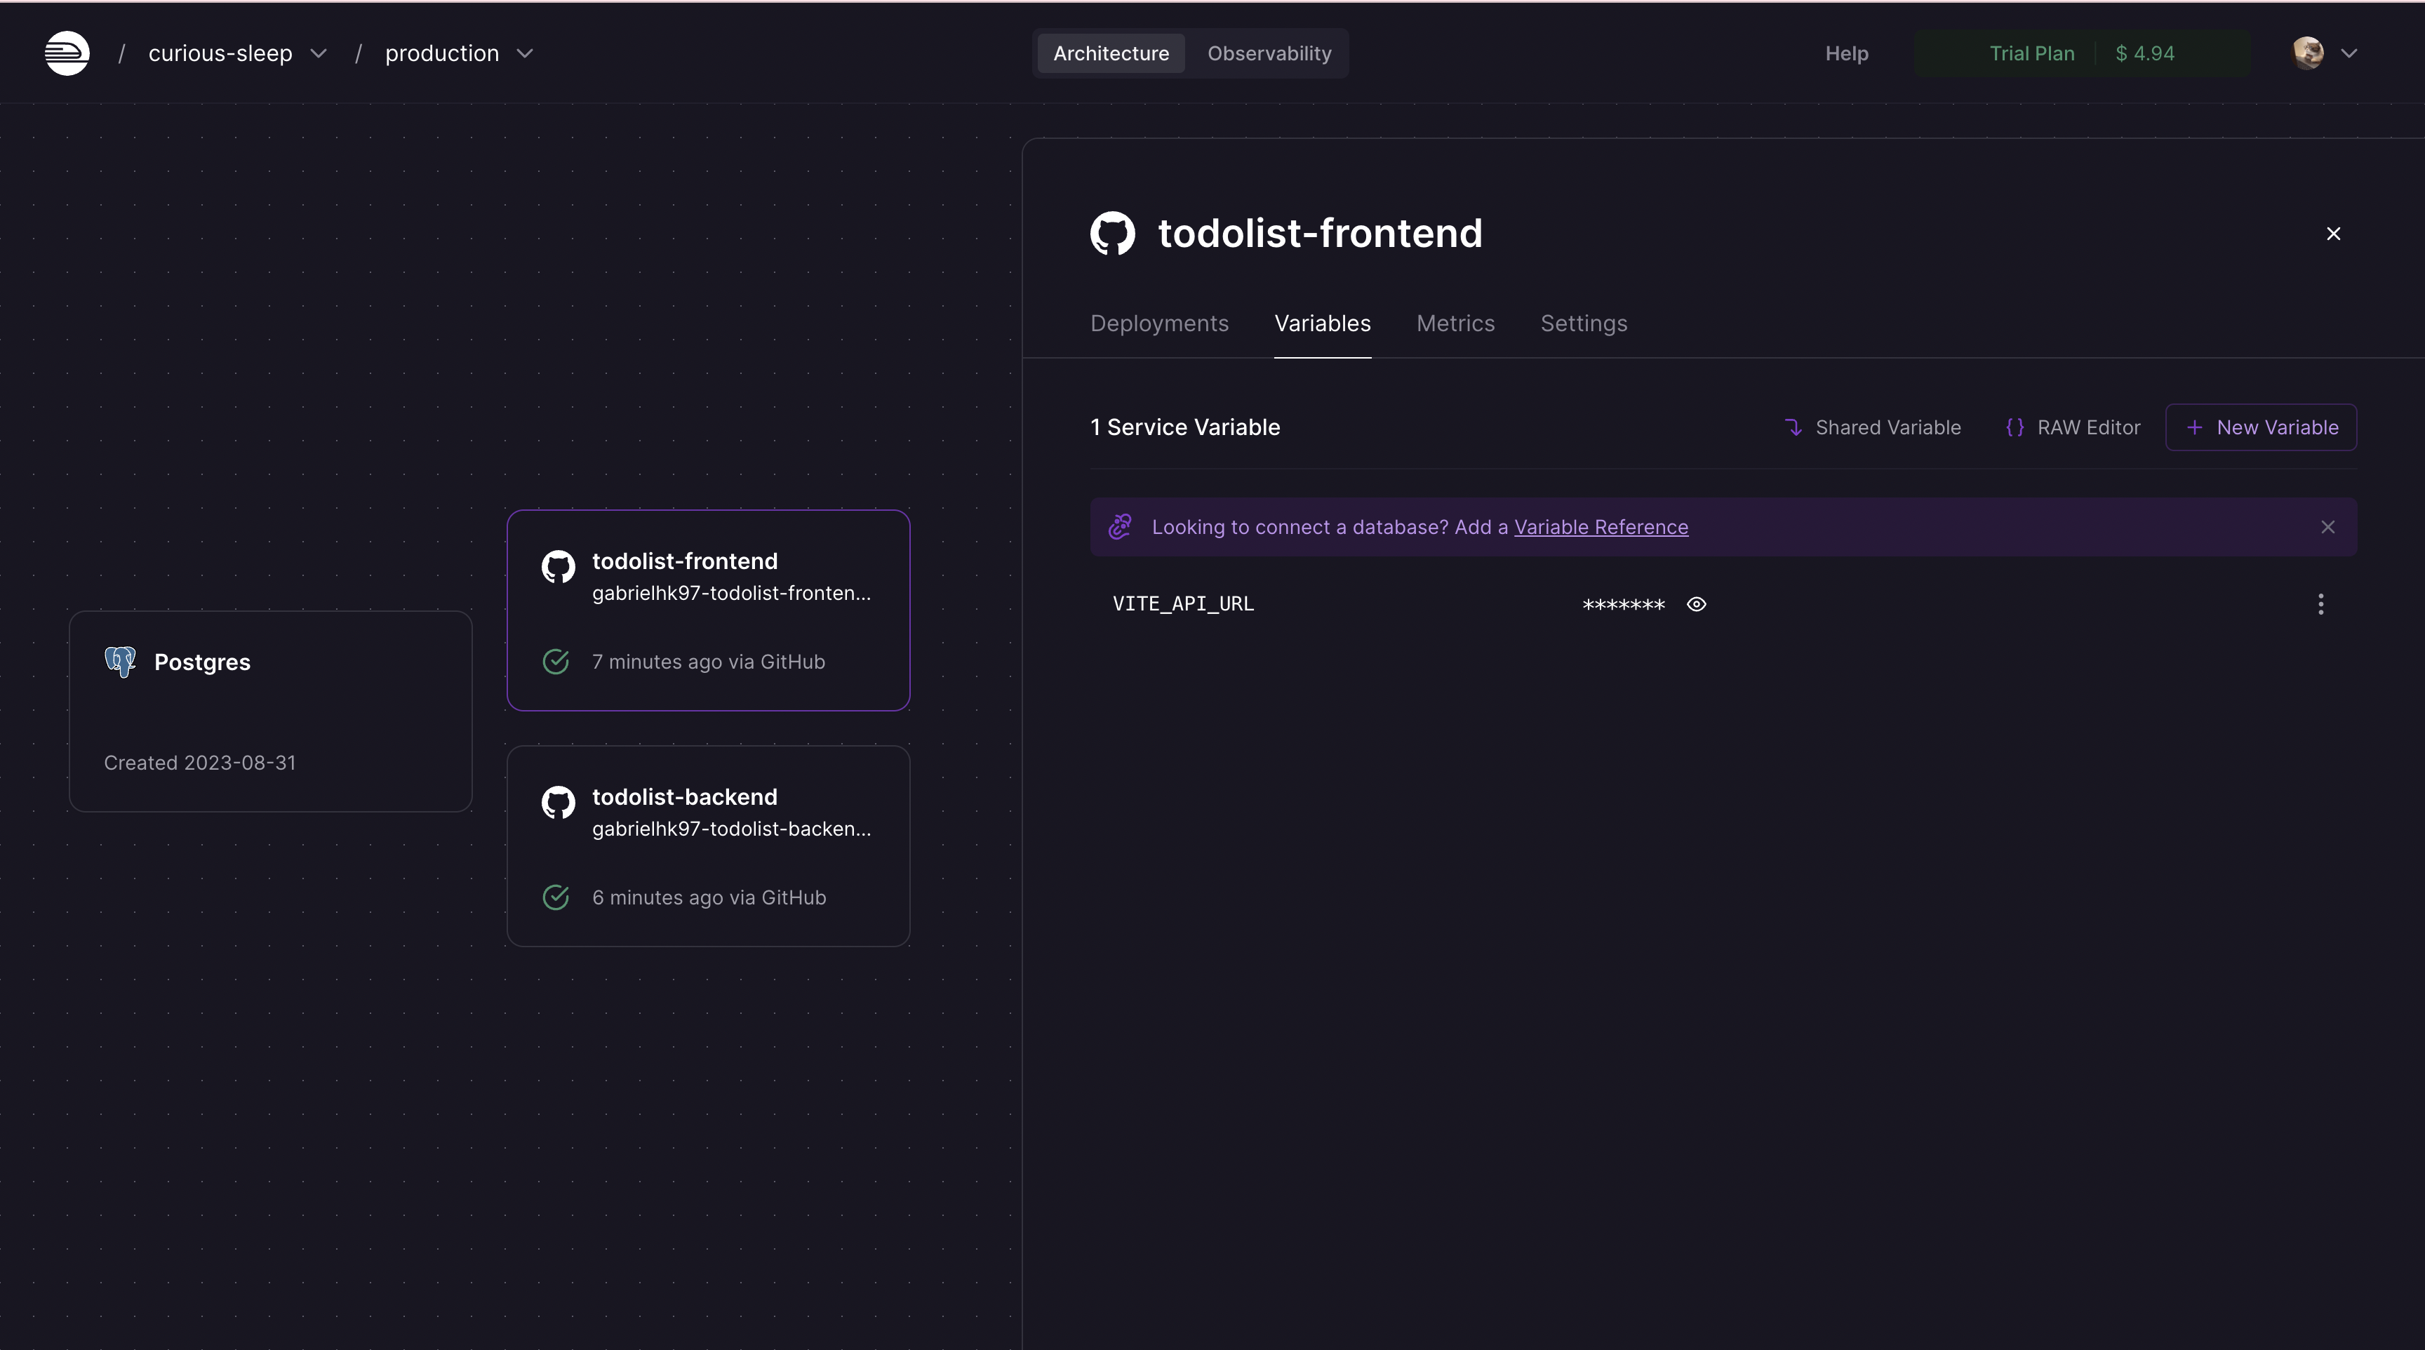Expand the curious-sleep project dropdown
This screenshot has width=2425, height=1350.
pyautogui.click(x=319, y=53)
